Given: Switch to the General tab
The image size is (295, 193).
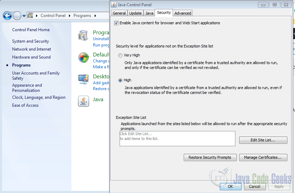Looking at the screenshot, I should tap(119, 13).
